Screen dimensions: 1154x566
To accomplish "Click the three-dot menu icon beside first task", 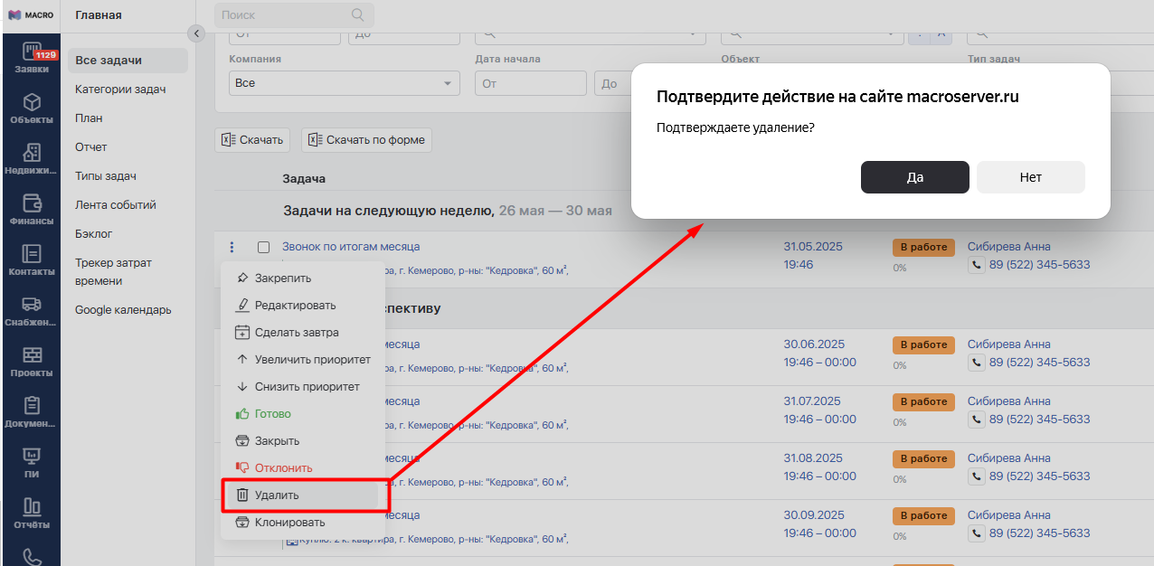I will (x=232, y=247).
